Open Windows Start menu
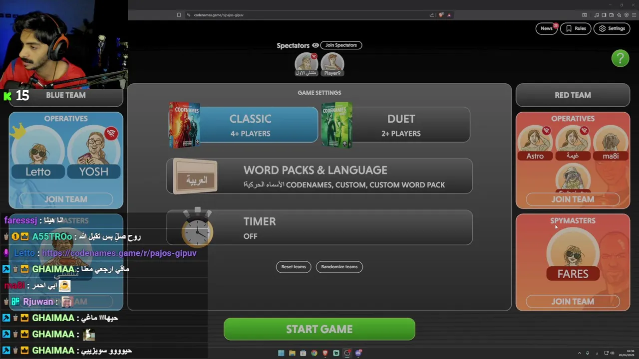Image resolution: width=639 pixels, height=359 pixels. (x=281, y=353)
